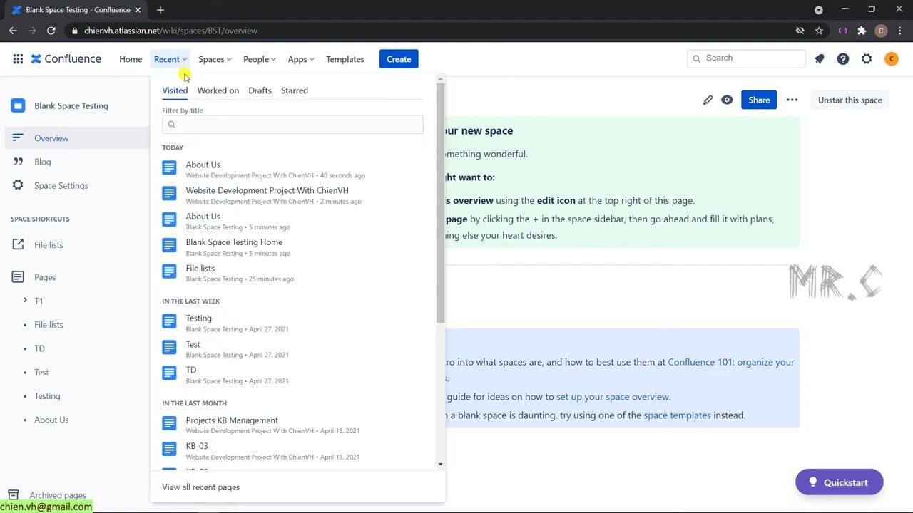913x513 pixels.
Task: Toggle the watch eye icon
Action: 727,100
